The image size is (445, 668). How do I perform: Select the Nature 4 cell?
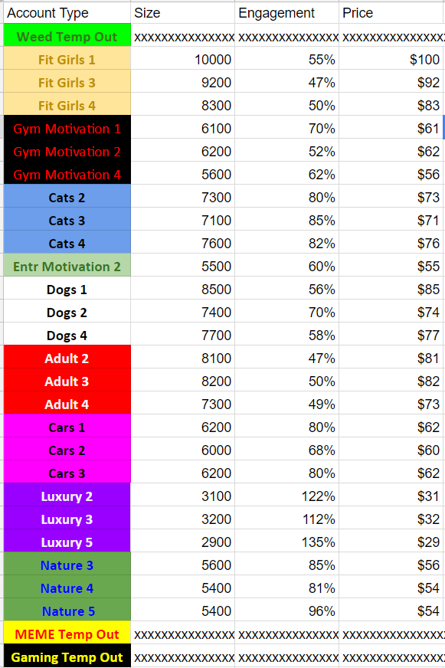click(67, 588)
